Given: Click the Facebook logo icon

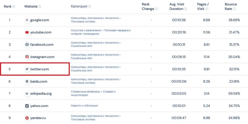Looking at the screenshot, I should tap(27, 44).
